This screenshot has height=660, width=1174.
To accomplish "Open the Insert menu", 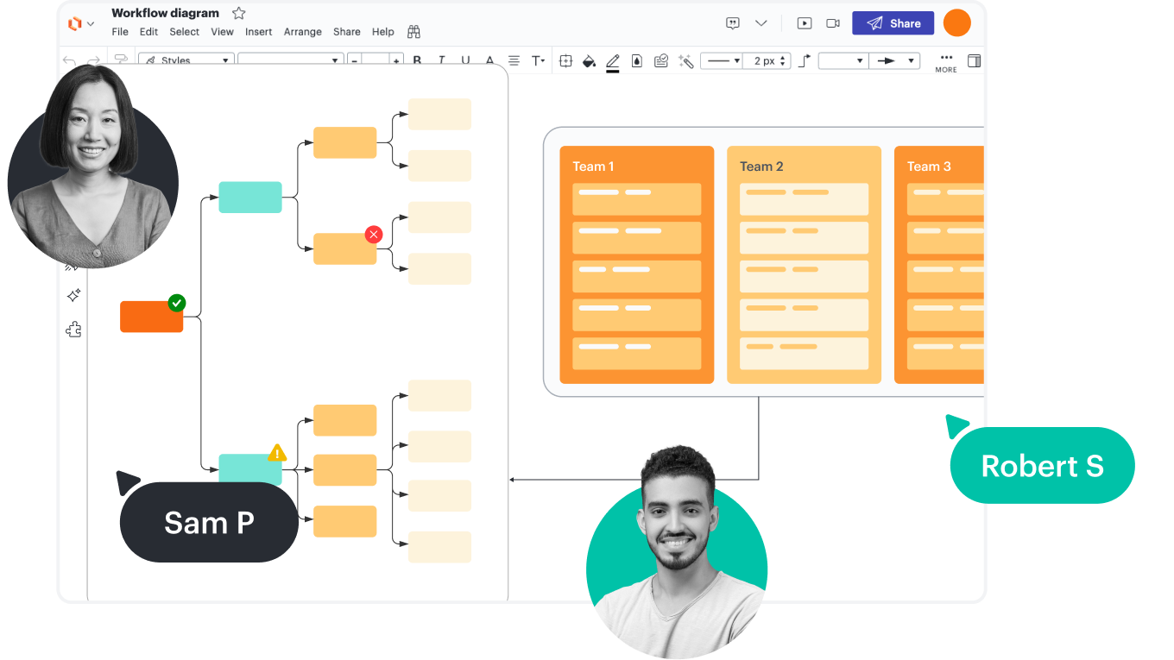I will point(258,32).
